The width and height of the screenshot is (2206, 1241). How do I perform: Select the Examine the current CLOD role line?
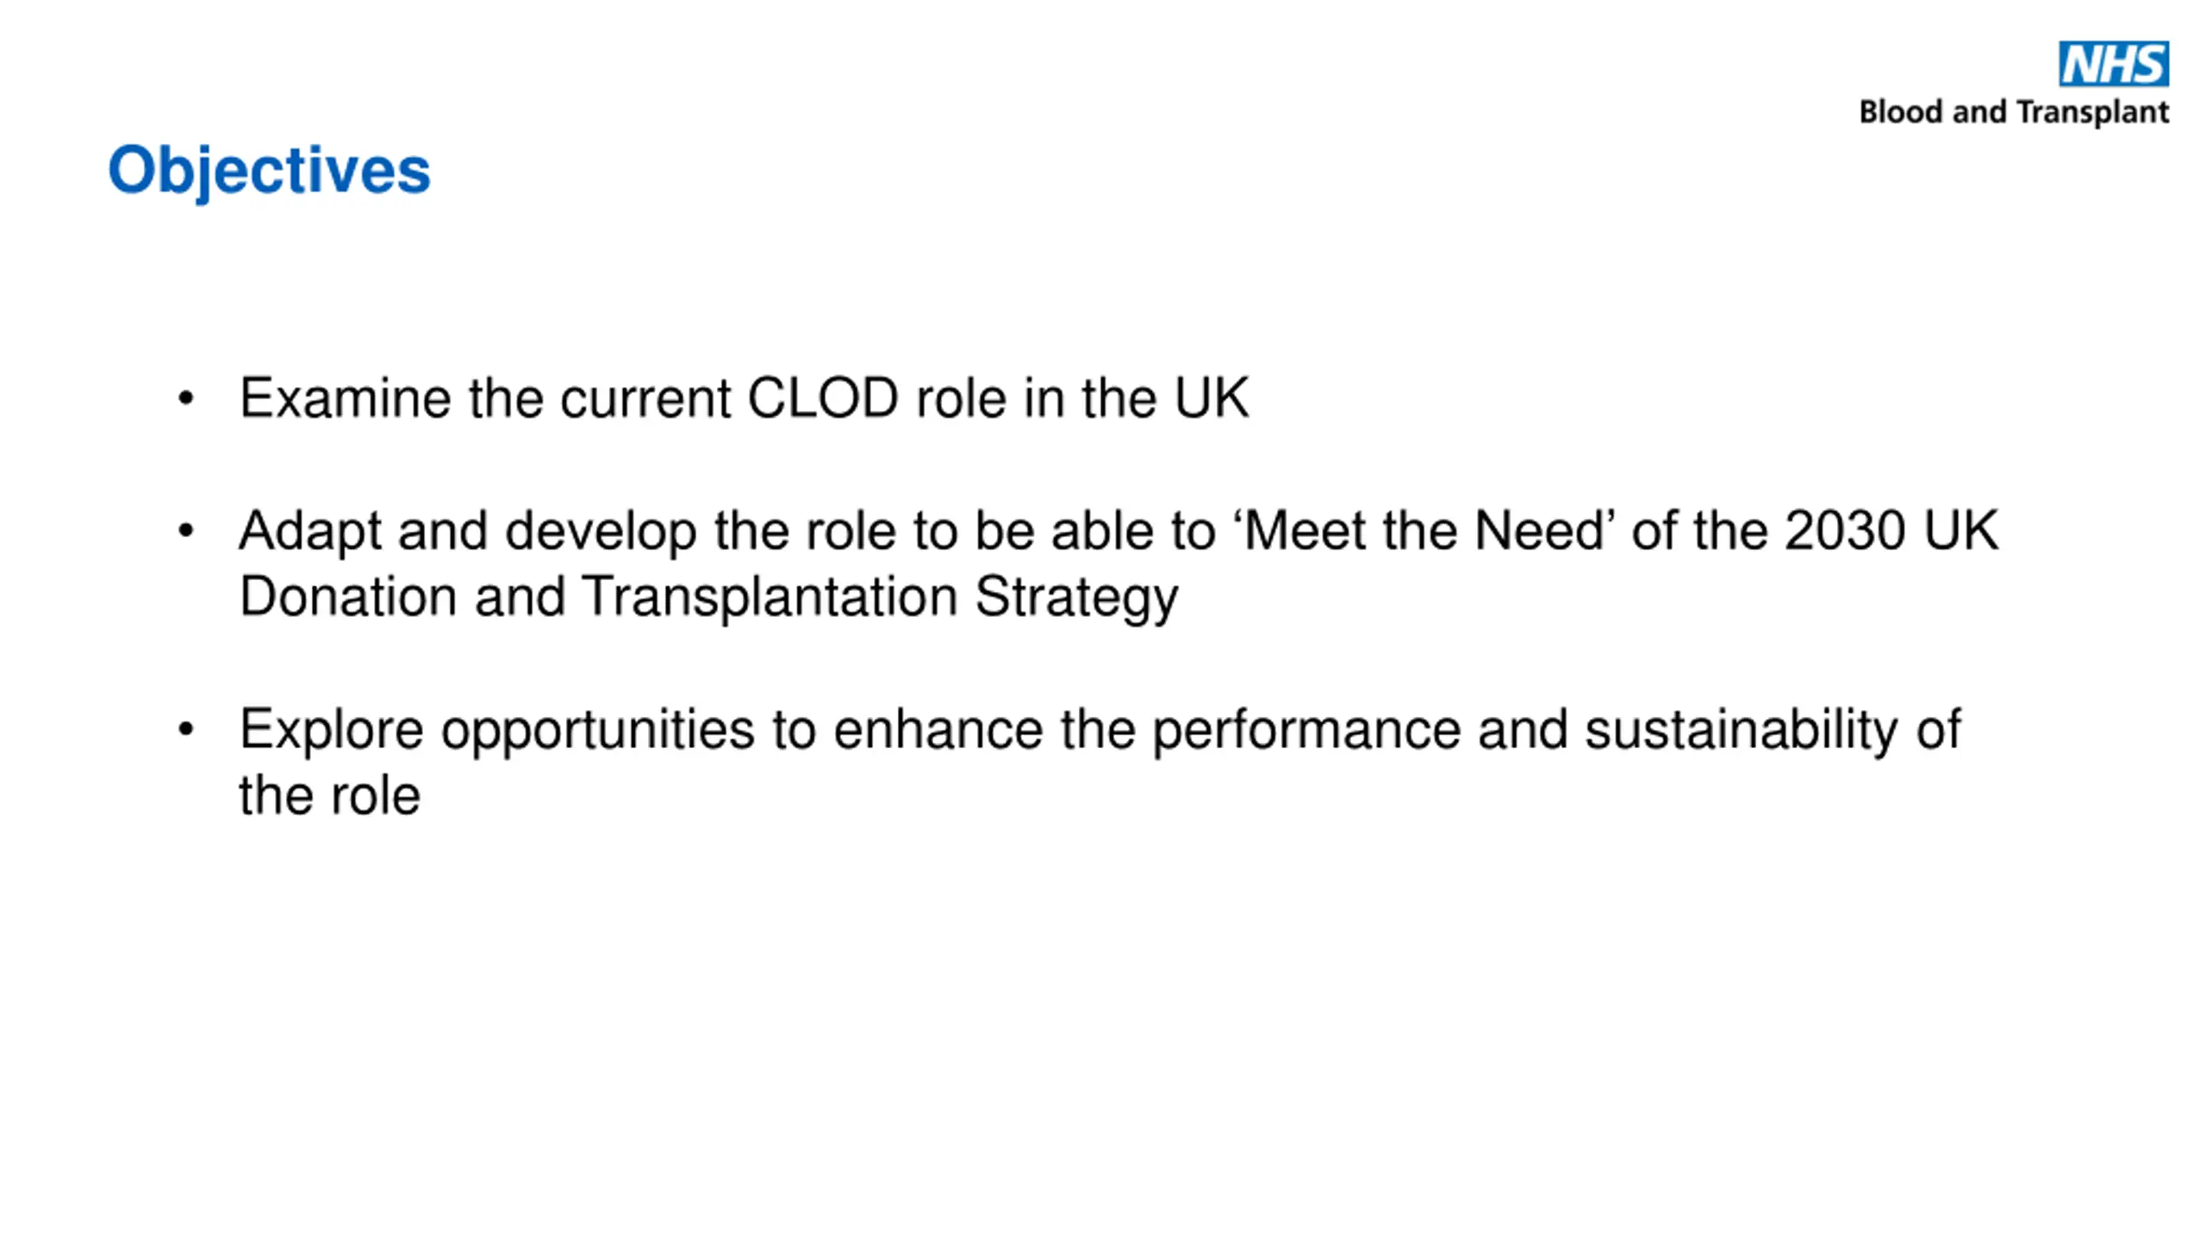744,398
